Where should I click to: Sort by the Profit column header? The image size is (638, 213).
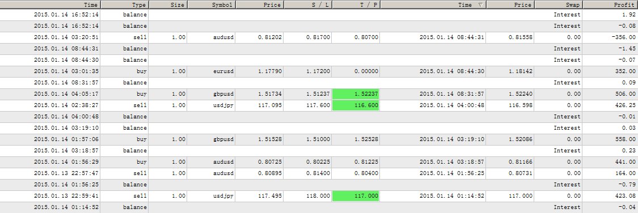(x=610, y=5)
